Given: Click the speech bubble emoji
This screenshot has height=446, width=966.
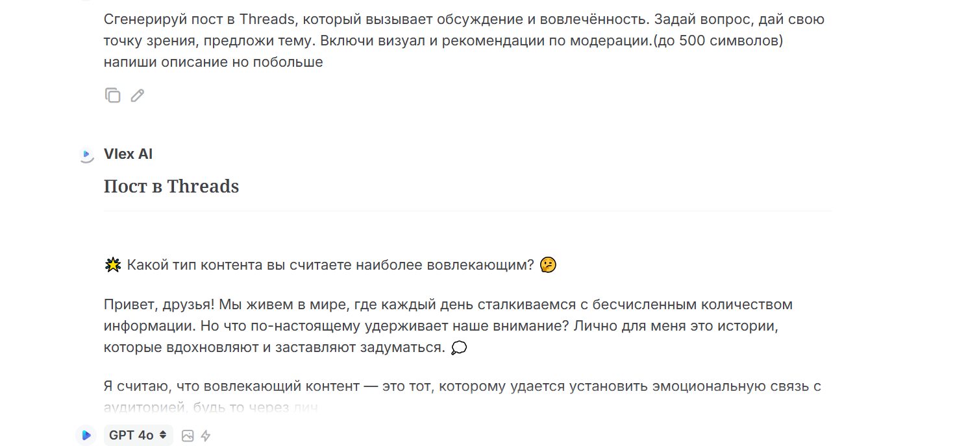Looking at the screenshot, I should coord(459,348).
